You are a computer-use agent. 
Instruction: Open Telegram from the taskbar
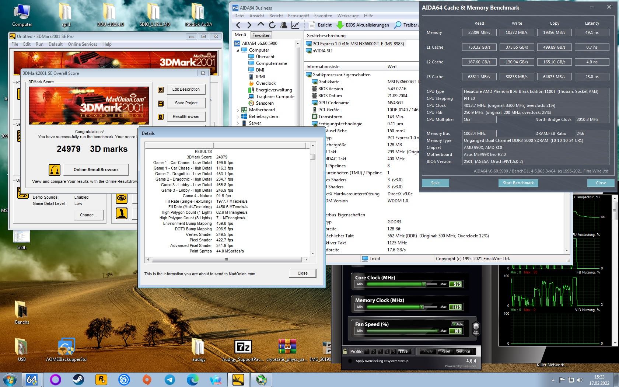[x=170, y=379]
